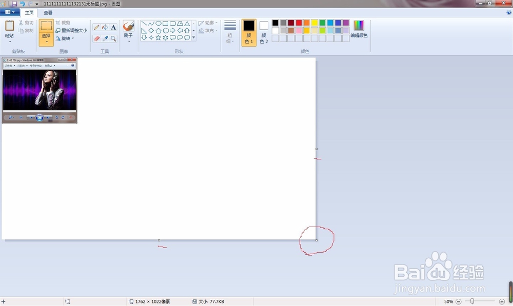Choose the Six-point star shape

[166, 37]
